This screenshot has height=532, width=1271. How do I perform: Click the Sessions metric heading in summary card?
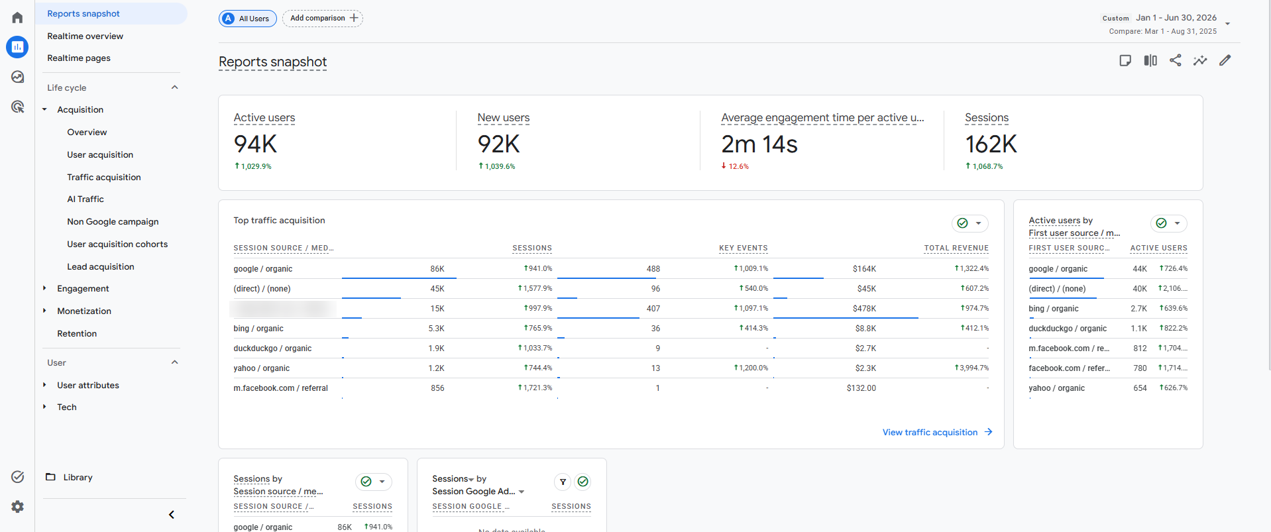click(x=987, y=118)
